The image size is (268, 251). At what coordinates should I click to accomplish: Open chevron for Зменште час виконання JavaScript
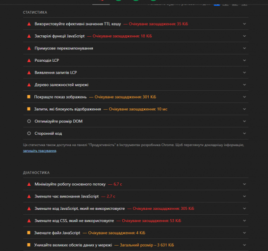pos(244,197)
